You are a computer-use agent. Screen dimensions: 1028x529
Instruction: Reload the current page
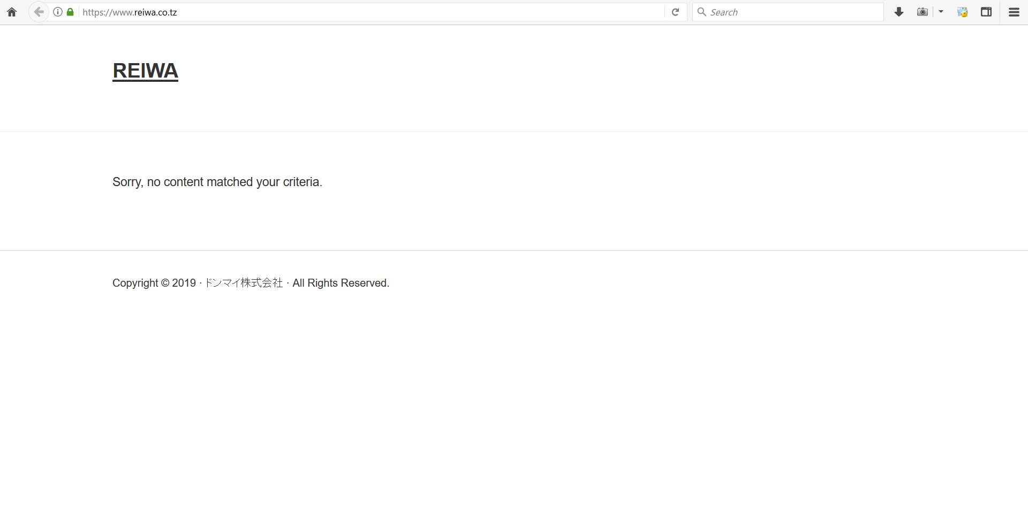coord(676,12)
